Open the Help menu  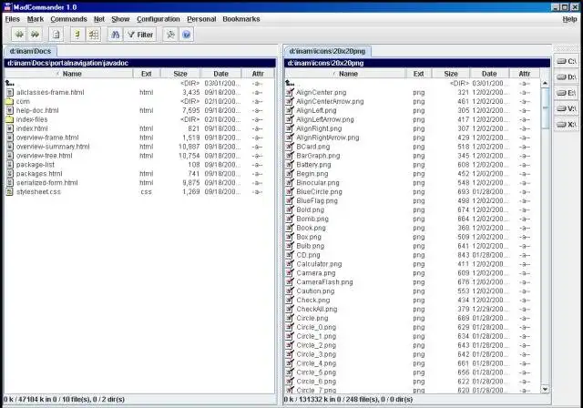point(569,19)
